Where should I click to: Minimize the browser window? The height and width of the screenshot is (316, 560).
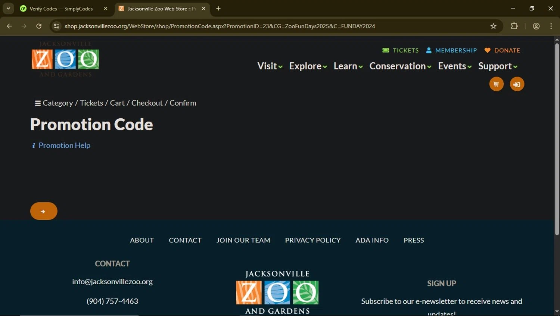(x=513, y=8)
